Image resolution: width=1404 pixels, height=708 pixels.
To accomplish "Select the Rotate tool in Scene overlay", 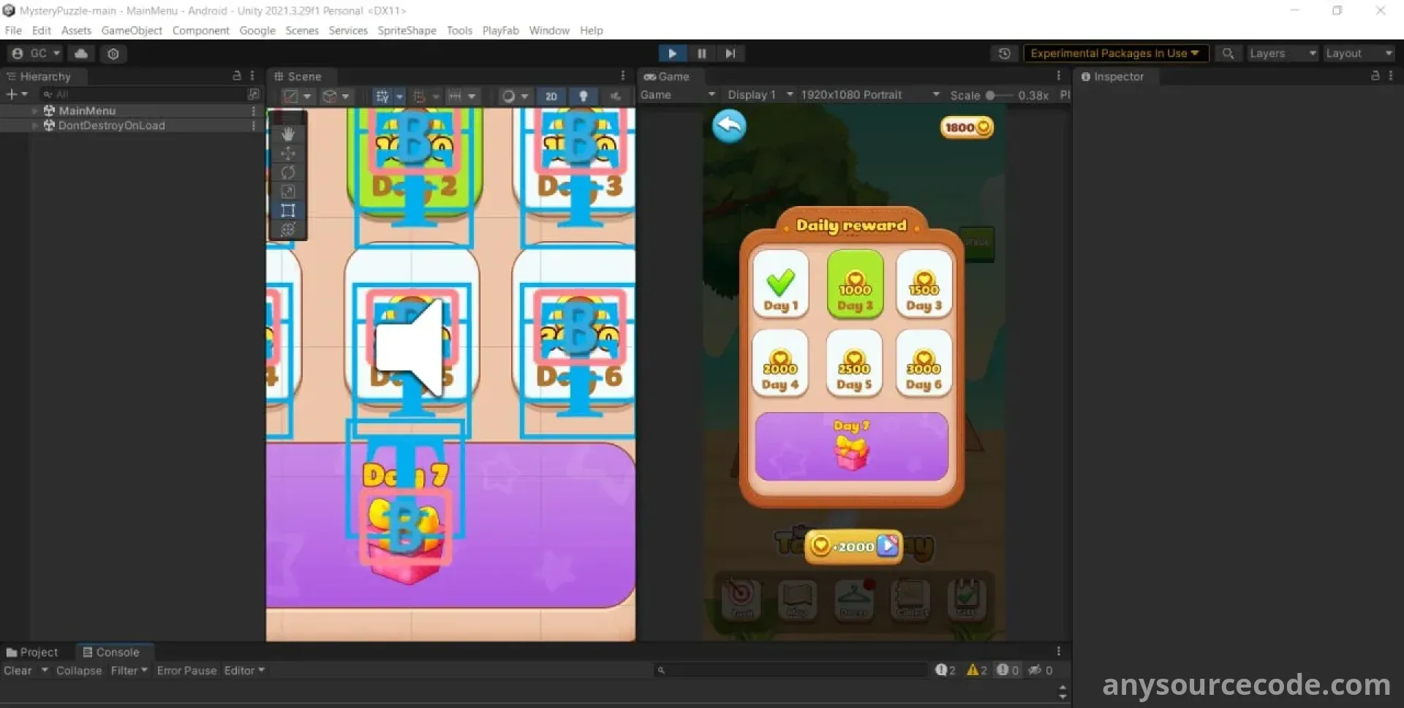I will click(288, 172).
